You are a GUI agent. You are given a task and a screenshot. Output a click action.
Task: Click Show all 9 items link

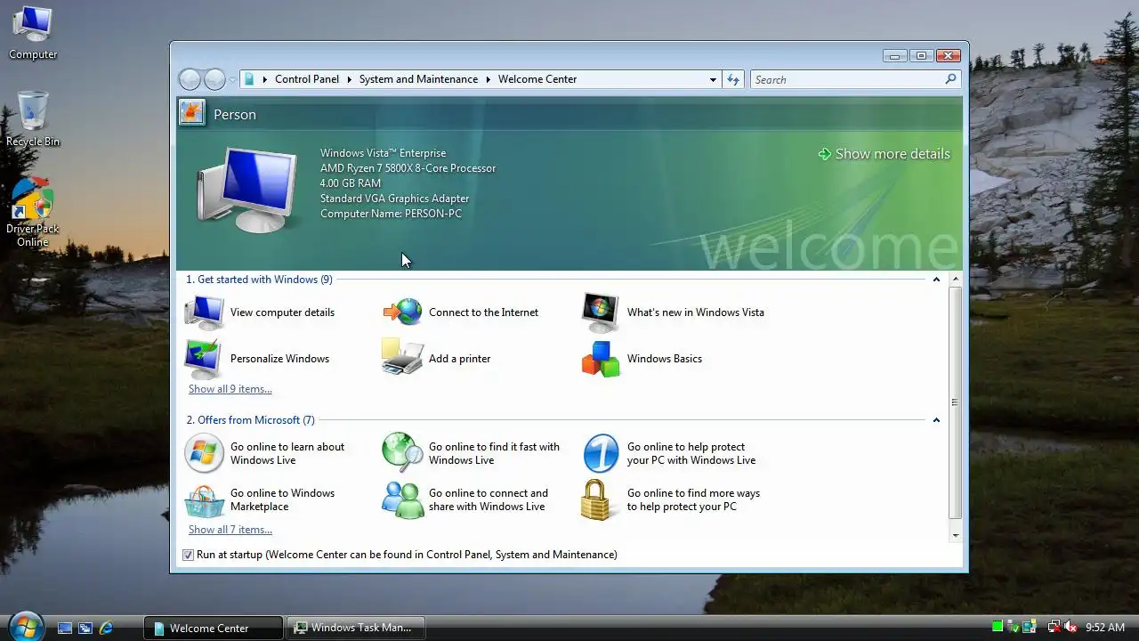pos(230,389)
